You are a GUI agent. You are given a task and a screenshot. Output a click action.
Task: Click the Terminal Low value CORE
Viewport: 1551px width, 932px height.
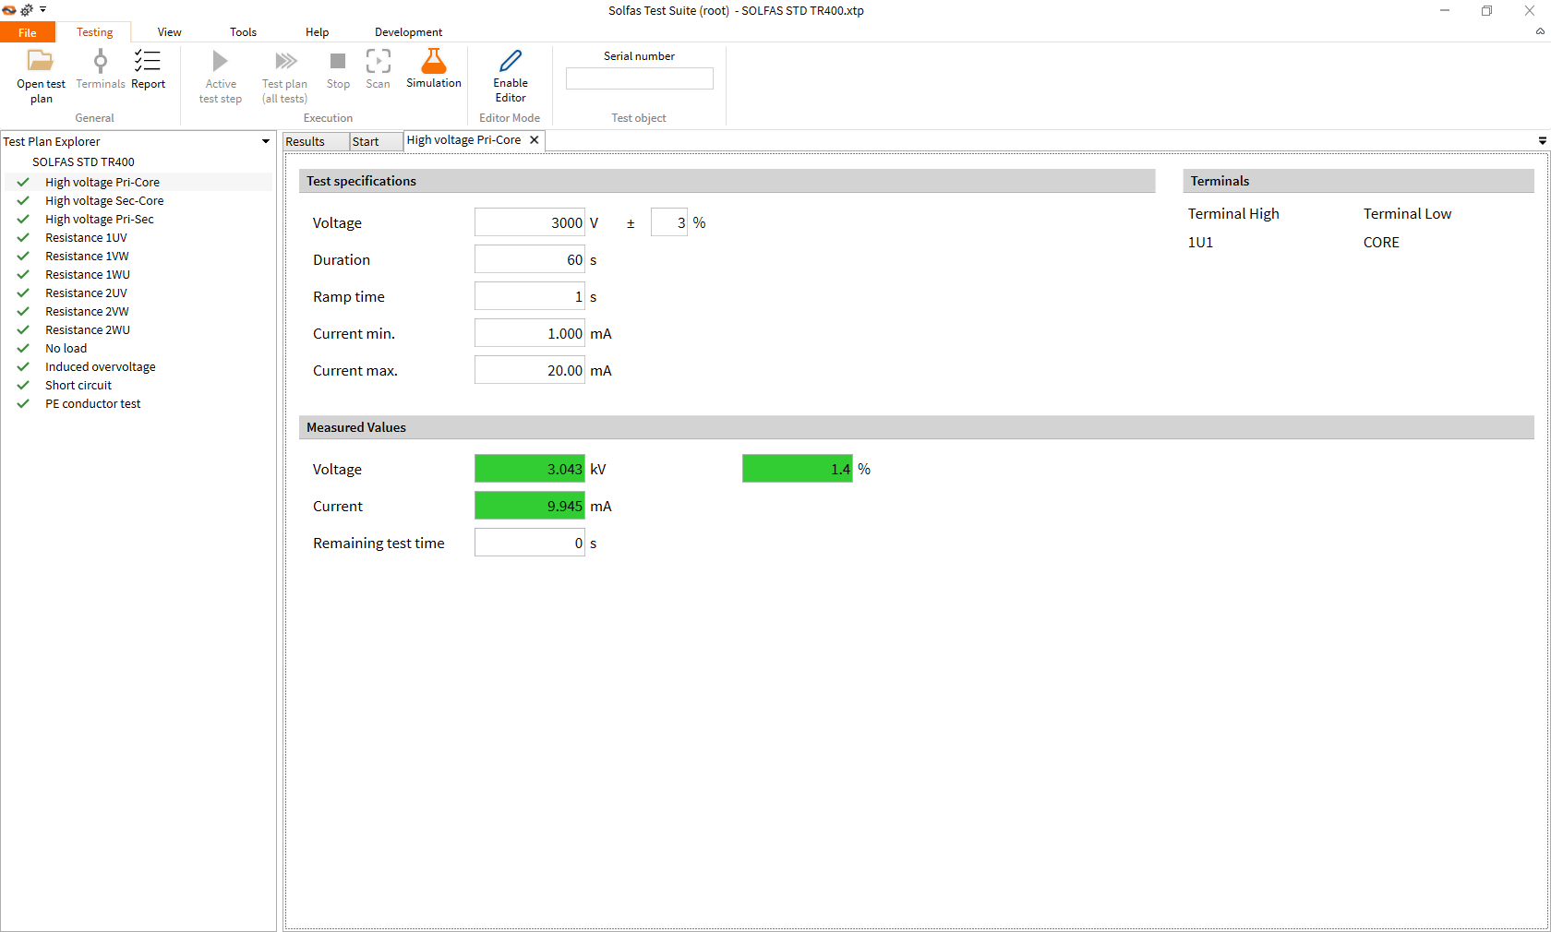[1381, 243]
